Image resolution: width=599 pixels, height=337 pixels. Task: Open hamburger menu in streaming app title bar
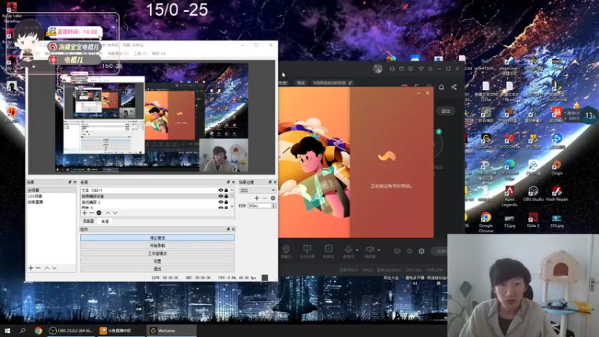coord(430,69)
